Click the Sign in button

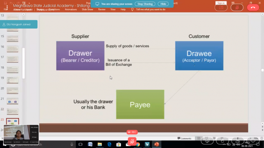pos(221,3)
